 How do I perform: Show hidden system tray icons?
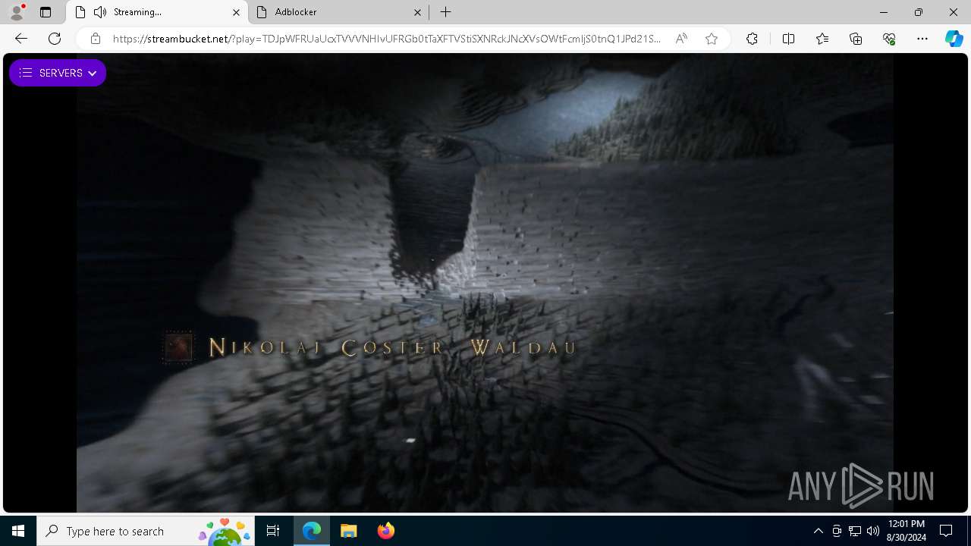tap(818, 531)
